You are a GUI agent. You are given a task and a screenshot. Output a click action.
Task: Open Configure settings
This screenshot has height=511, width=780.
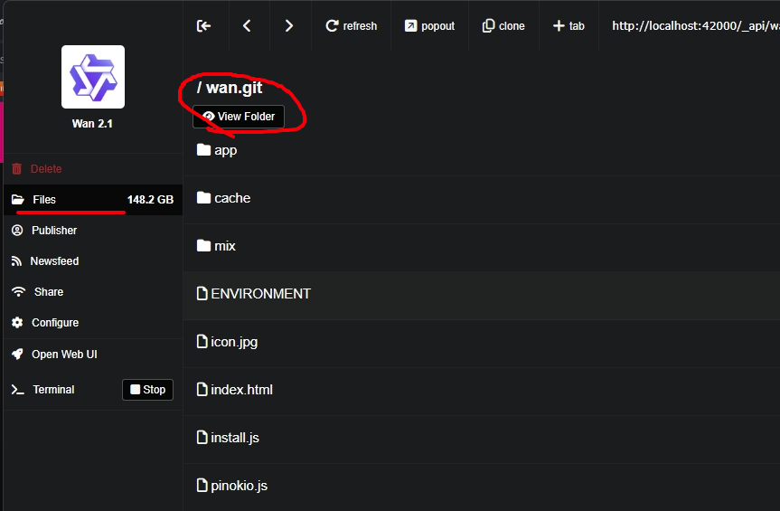54,323
